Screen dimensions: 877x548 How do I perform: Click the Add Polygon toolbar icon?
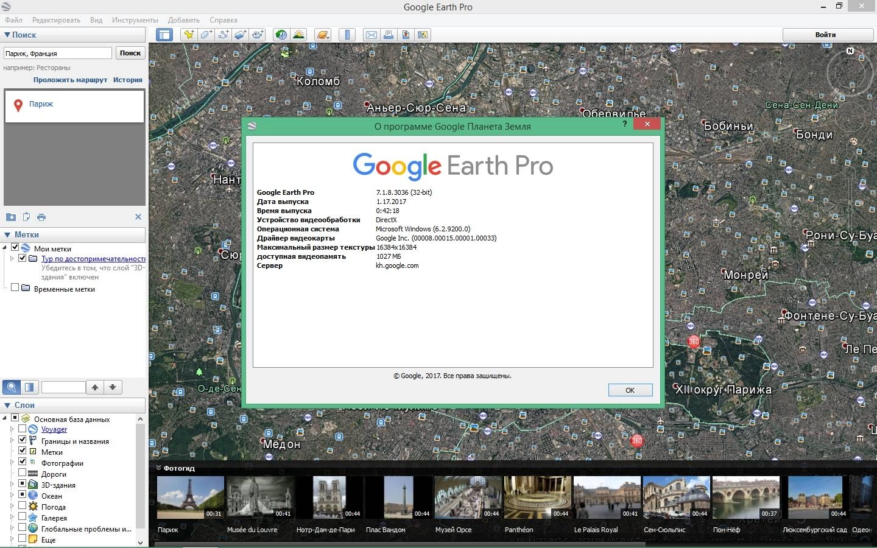click(x=206, y=35)
